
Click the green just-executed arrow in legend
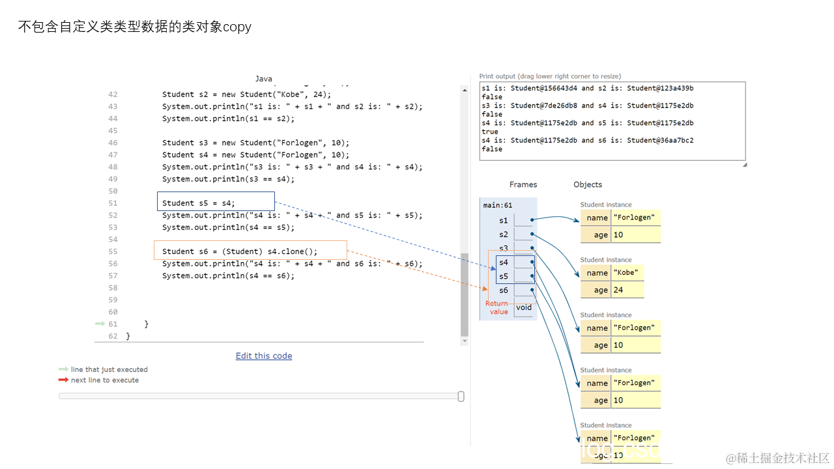click(x=63, y=369)
